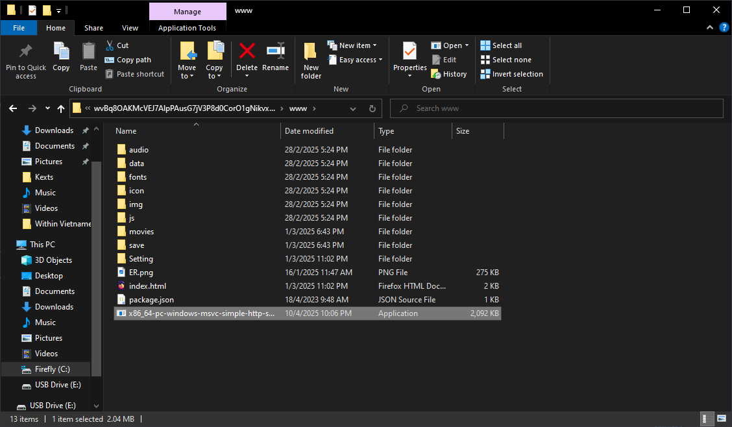
Task: Click the refresh button beside address bar
Action: point(372,108)
